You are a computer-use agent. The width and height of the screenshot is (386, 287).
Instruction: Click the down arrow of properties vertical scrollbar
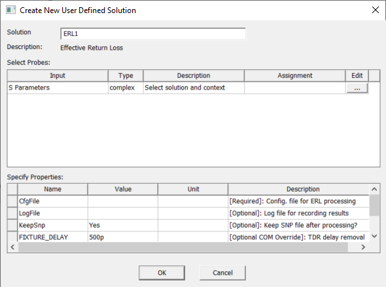(374, 237)
